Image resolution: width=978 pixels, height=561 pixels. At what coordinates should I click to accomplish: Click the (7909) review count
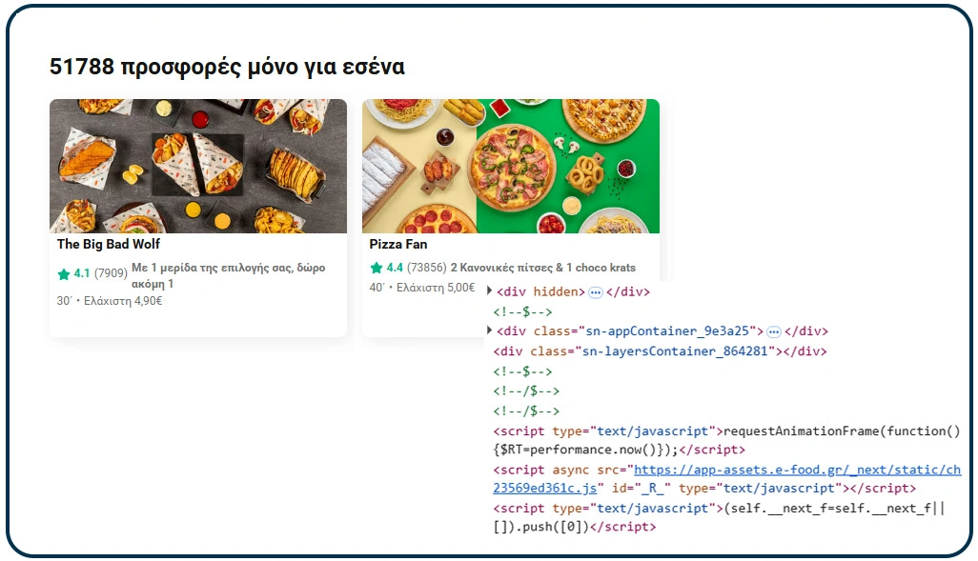pyautogui.click(x=111, y=274)
